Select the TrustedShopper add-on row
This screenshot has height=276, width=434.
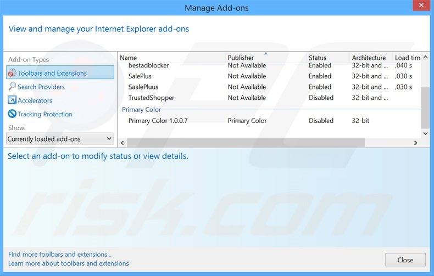269,98
